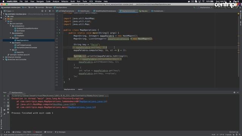Expand Scratches and Consoles node
The height and width of the screenshot is (136, 242).
pyautogui.click(x=3, y=59)
